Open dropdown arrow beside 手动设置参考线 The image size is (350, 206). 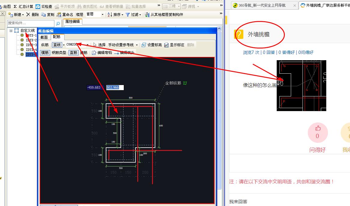(x=137, y=45)
